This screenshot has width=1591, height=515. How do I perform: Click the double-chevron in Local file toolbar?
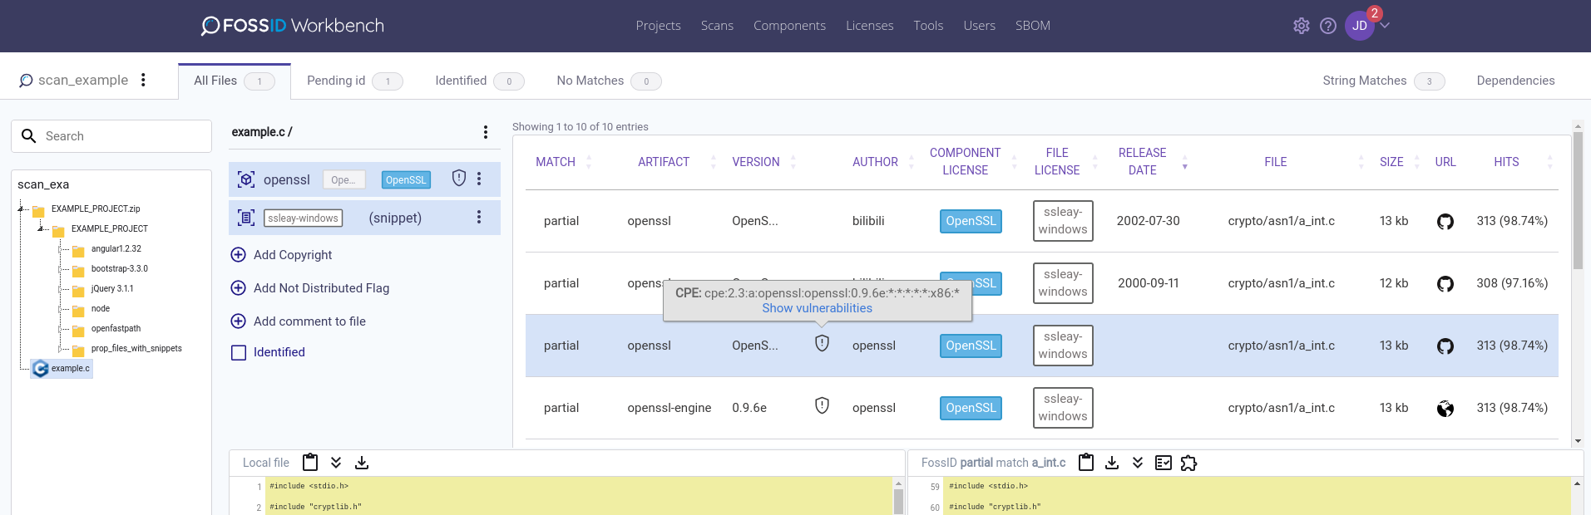pyautogui.click(x=336, y=463)
